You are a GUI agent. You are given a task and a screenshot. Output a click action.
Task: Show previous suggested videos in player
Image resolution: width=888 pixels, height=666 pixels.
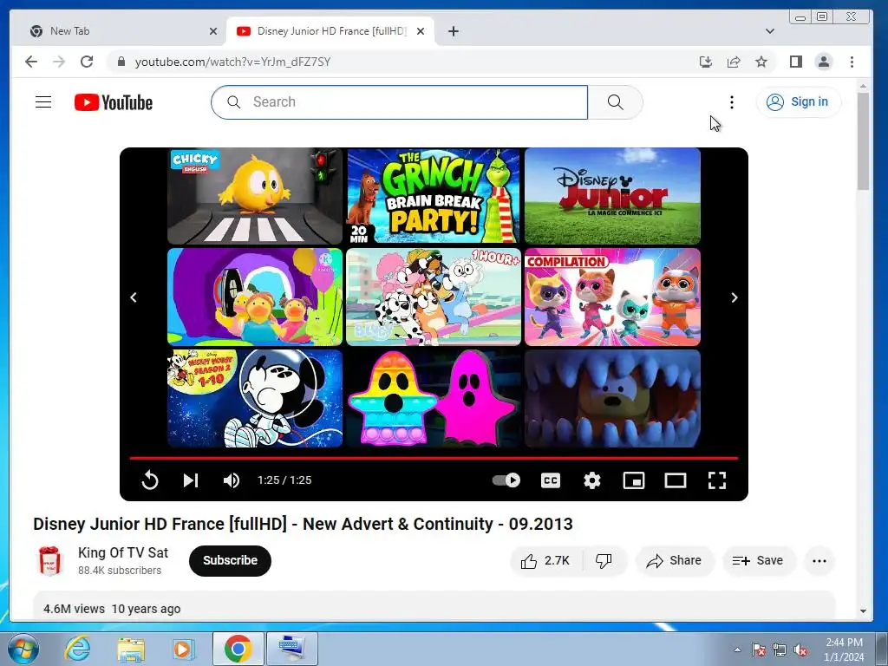(x=134, y=297)
